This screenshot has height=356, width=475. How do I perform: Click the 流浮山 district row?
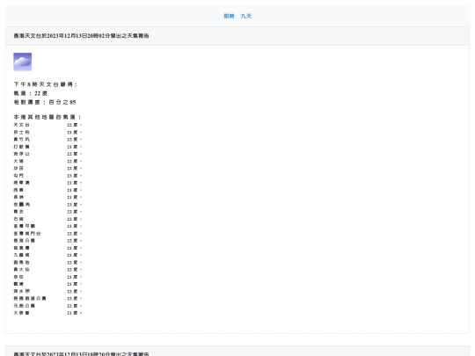tap(47, 154)
